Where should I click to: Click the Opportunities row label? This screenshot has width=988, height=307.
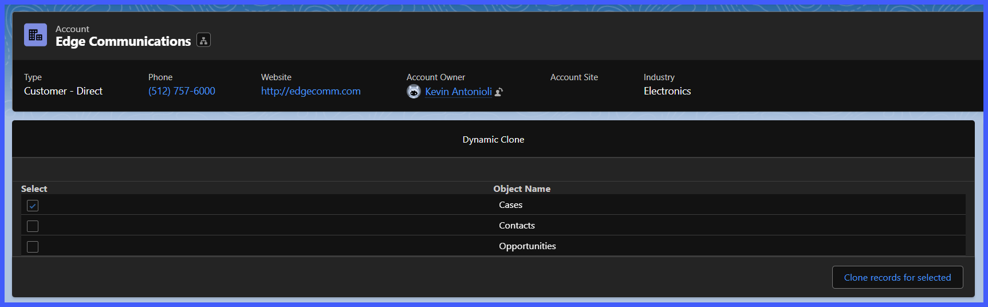(x=527, y=246)
